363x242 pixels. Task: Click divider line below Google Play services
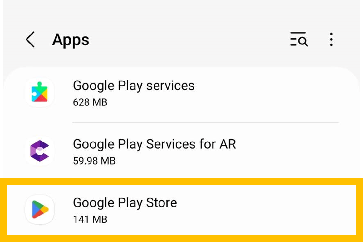(x=205, y=122)
